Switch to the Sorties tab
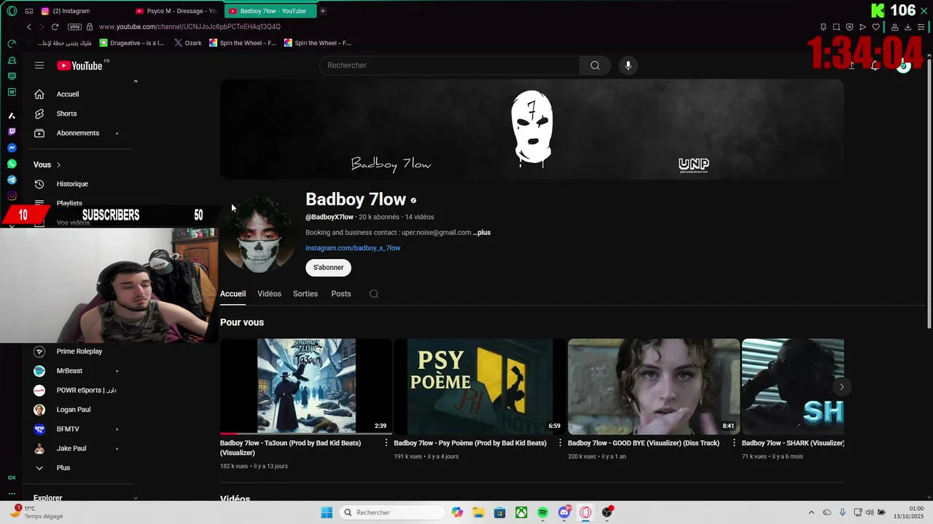Image resolution: width=933 pixels, height=524 pixels. (x=305, y=294)
